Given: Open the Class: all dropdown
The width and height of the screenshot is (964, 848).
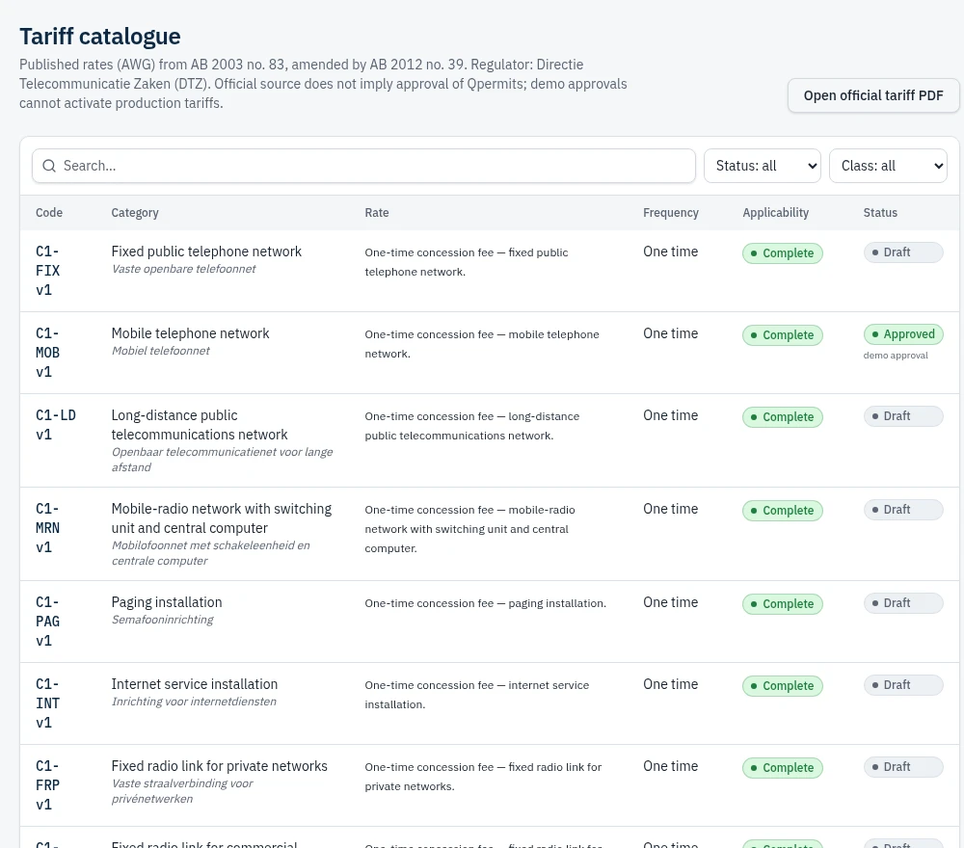Looking at the screenshot, I should coord(888,166).
